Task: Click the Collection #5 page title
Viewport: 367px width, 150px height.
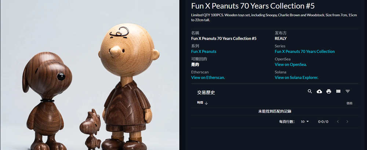Action: click(x=253, y=6)
